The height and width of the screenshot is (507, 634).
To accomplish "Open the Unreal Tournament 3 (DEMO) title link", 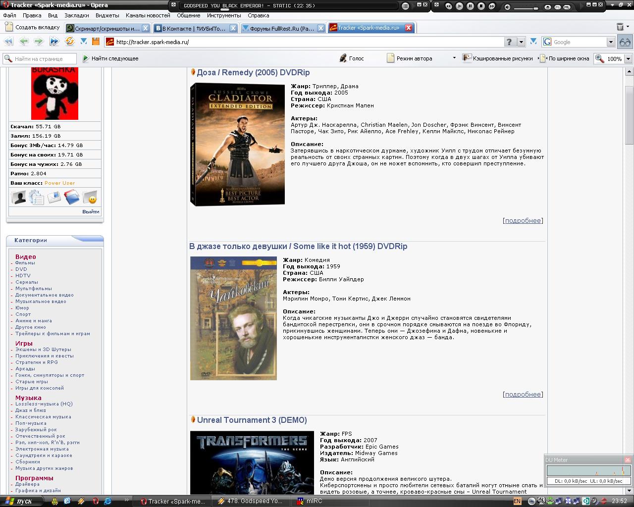I will coord(252,420).
